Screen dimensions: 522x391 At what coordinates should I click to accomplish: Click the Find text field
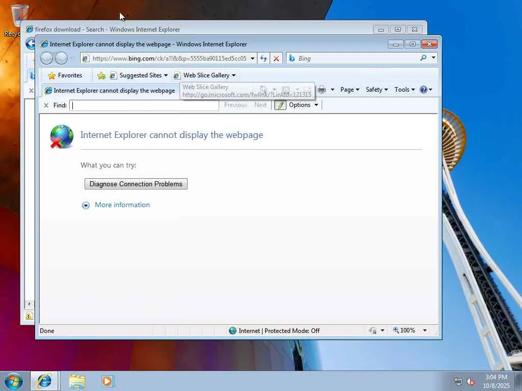144,105
